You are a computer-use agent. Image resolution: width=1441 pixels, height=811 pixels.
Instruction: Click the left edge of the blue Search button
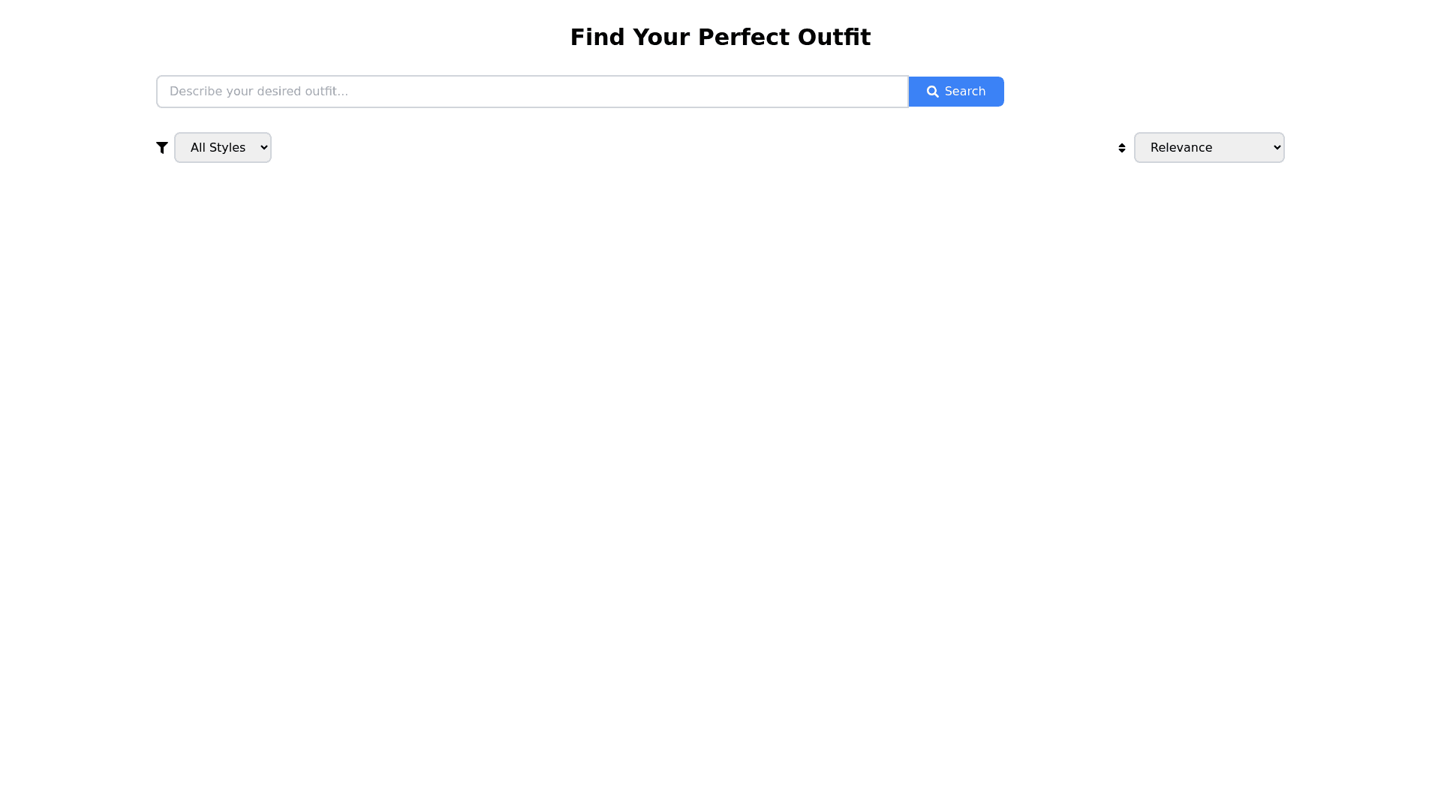click(914, 92)
